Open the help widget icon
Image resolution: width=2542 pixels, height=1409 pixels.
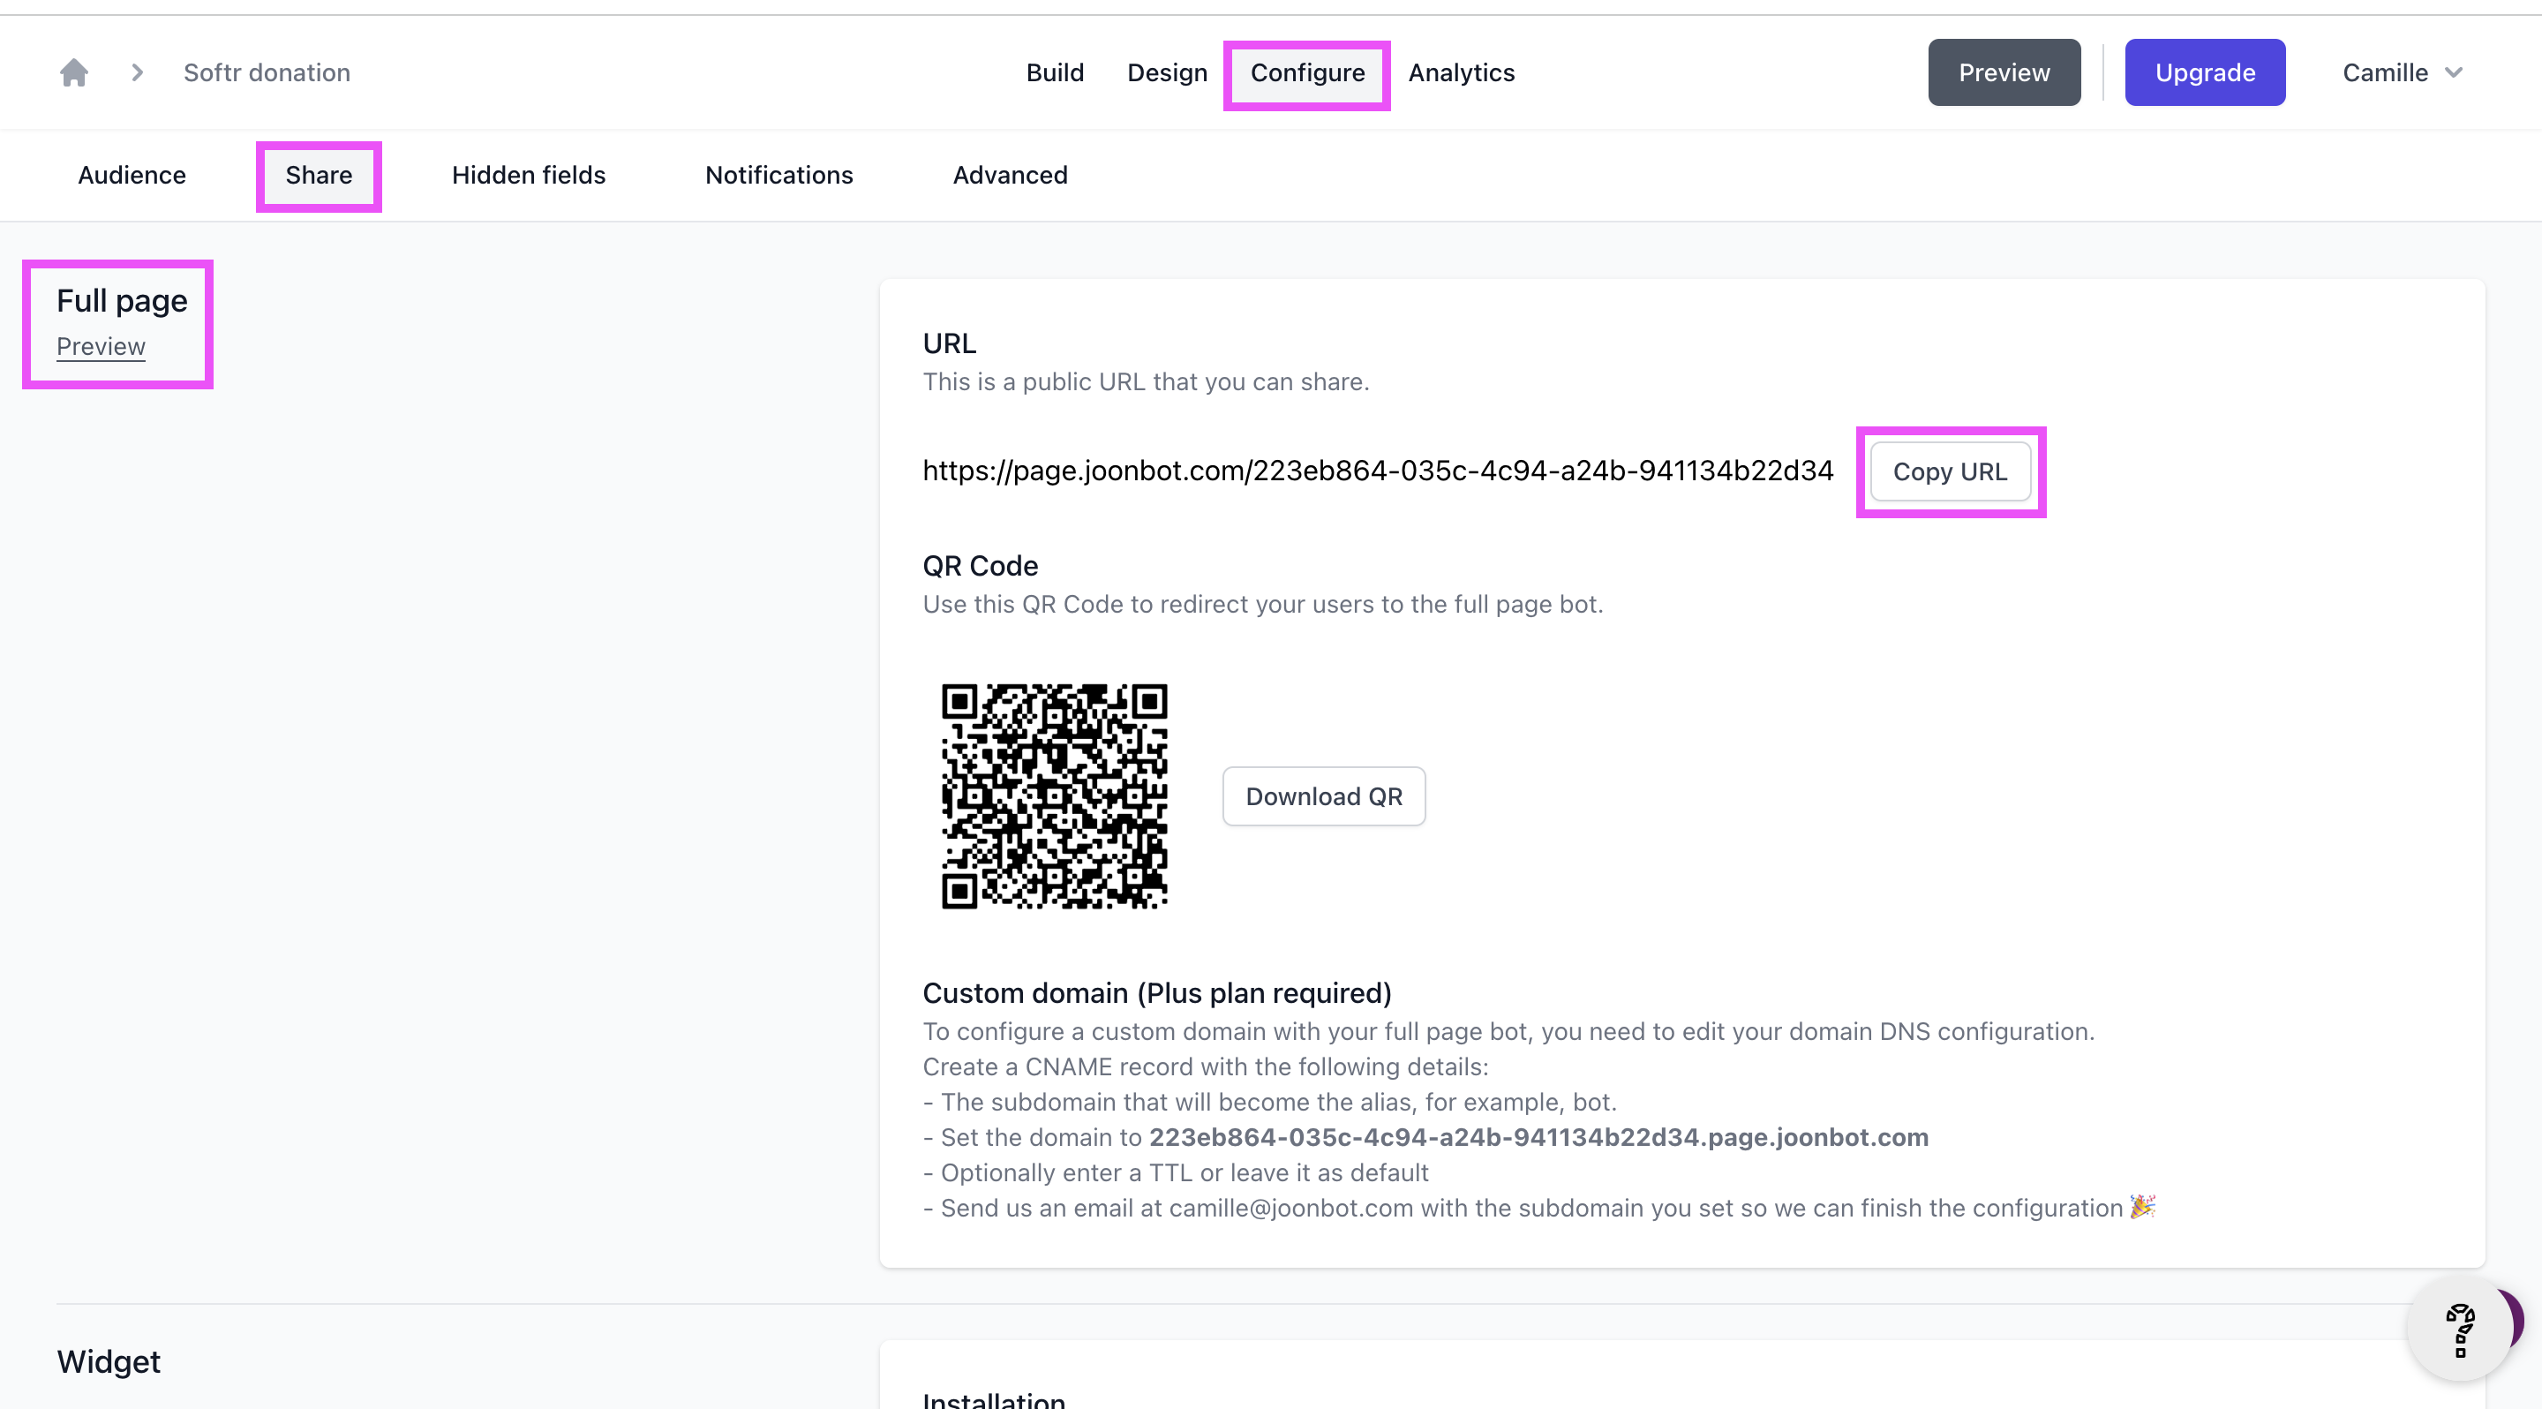pyautogui.click(x=2460, y=1329)
